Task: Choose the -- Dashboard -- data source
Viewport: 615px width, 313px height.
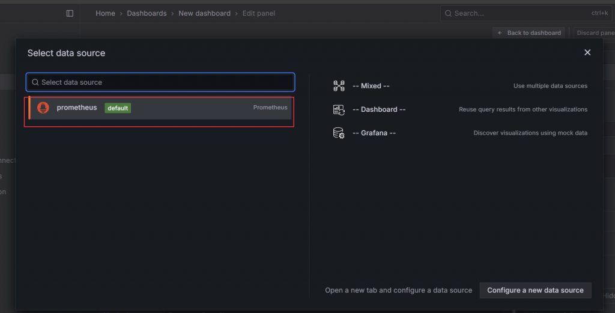Action: point(459,109)
